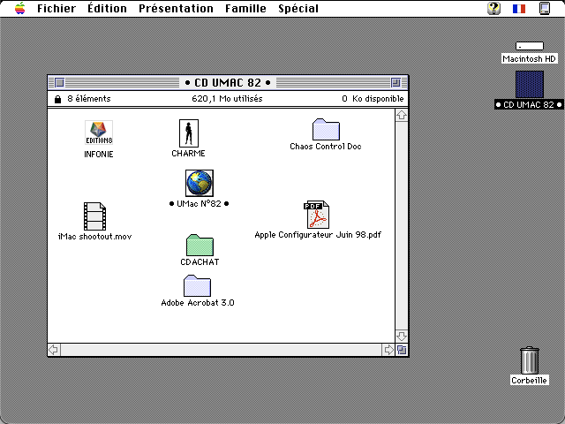Click the "Corbeille" trash label
The width and height of the screenshot is (565, 424).
[x=530, y=381]
